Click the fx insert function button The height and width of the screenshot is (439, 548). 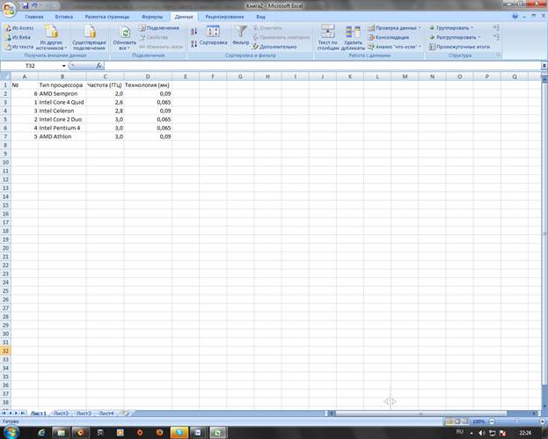(99, 65)
